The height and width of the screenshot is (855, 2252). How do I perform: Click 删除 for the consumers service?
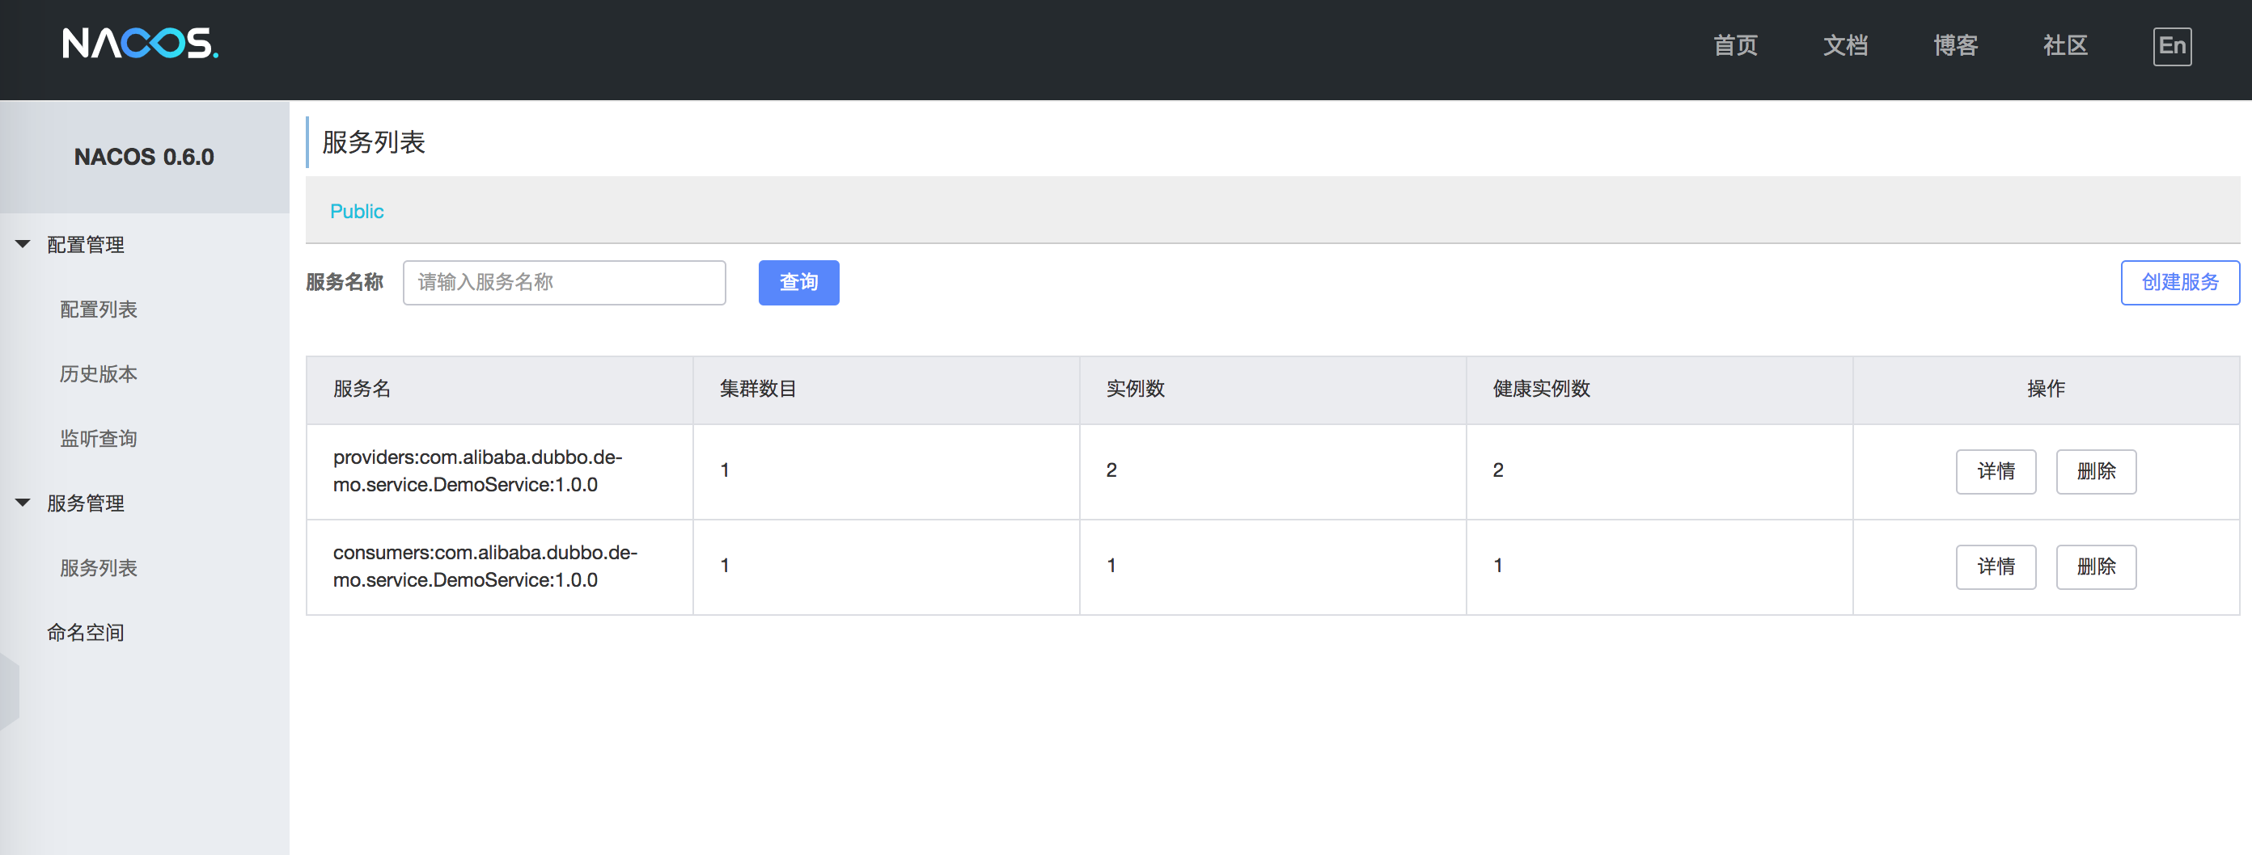click(2096, 566)
